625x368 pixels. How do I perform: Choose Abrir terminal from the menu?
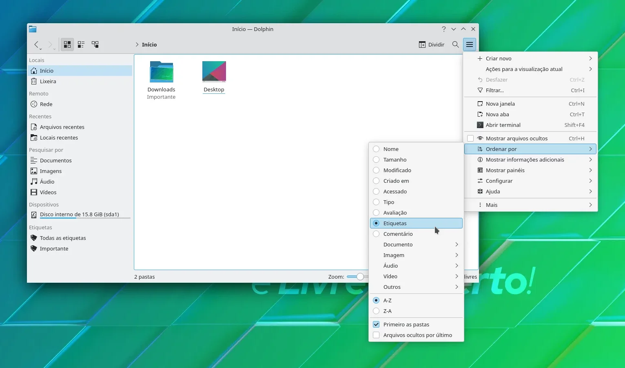(x=530, y=125)
